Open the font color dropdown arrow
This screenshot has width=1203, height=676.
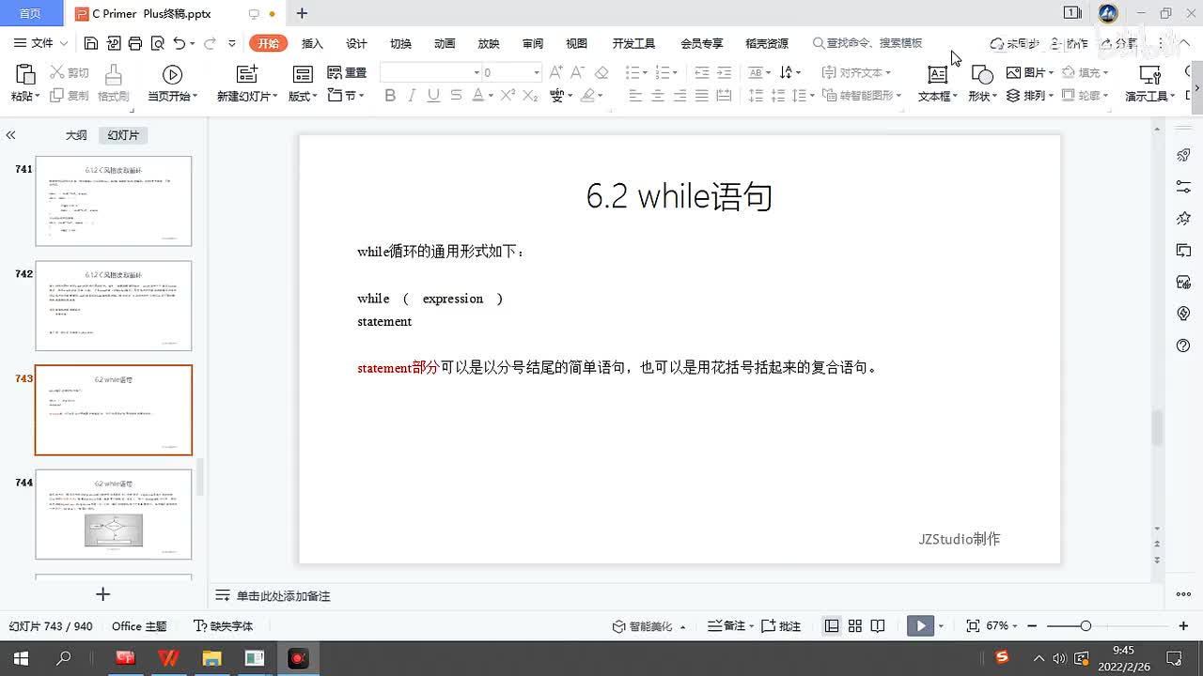coord(491,95)
